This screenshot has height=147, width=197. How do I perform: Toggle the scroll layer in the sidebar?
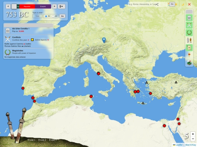point(189,48)
